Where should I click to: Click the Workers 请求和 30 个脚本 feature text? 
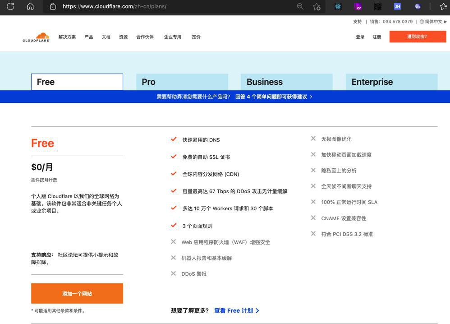(228, 208)
